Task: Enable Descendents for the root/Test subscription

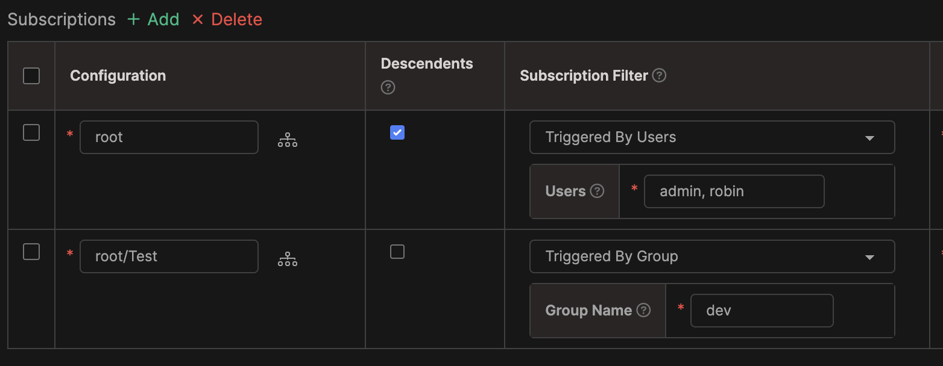Action: tap(397, 252)
